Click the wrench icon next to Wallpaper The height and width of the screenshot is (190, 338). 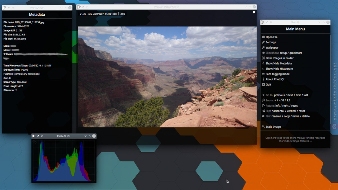click(x=263, y=48)
